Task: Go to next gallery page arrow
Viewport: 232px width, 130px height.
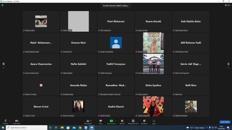Action: click(228, 64)
